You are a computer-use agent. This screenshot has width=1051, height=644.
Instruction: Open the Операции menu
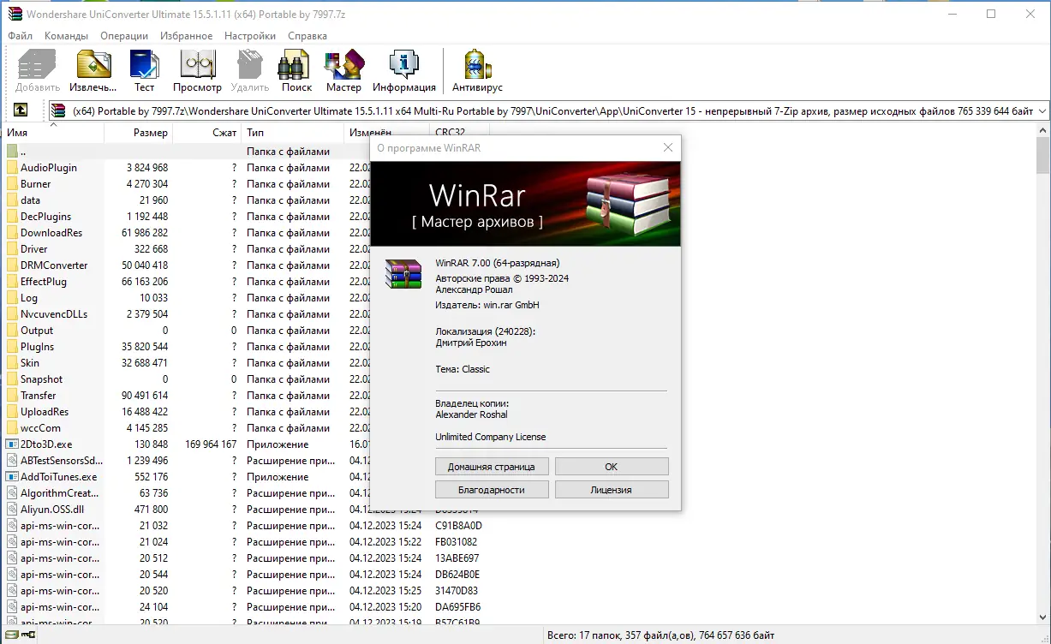(x=124, y=36)
